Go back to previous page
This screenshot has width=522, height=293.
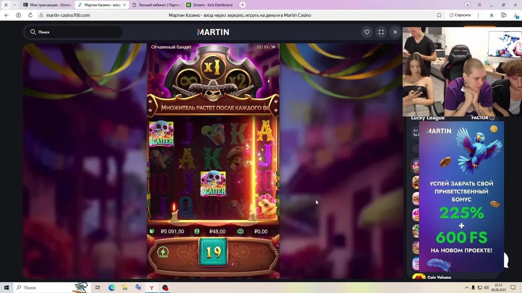point(6,15)
